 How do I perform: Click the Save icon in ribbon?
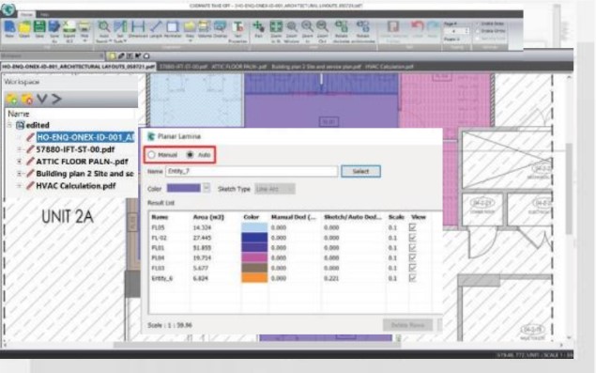39,29
